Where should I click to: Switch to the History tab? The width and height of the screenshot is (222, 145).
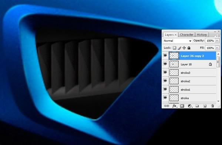click(x=202, y=35)
